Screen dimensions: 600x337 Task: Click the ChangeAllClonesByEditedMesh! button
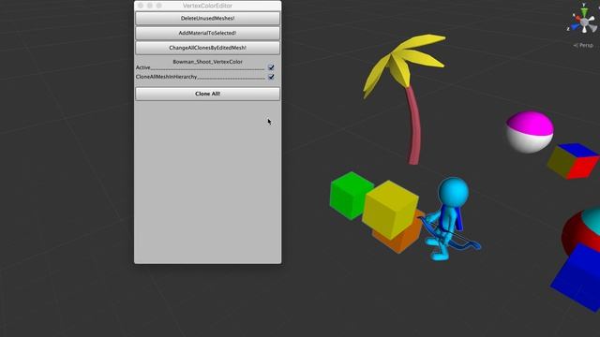point(207,48)
